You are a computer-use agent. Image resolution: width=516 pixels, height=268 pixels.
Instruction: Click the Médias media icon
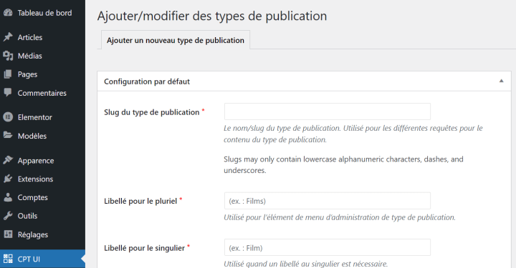tap(8, 56)
